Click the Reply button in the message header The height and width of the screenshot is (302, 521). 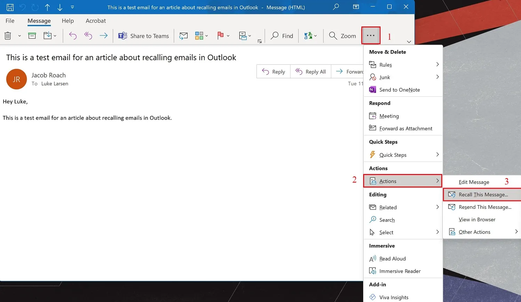(x=274, y=72)
